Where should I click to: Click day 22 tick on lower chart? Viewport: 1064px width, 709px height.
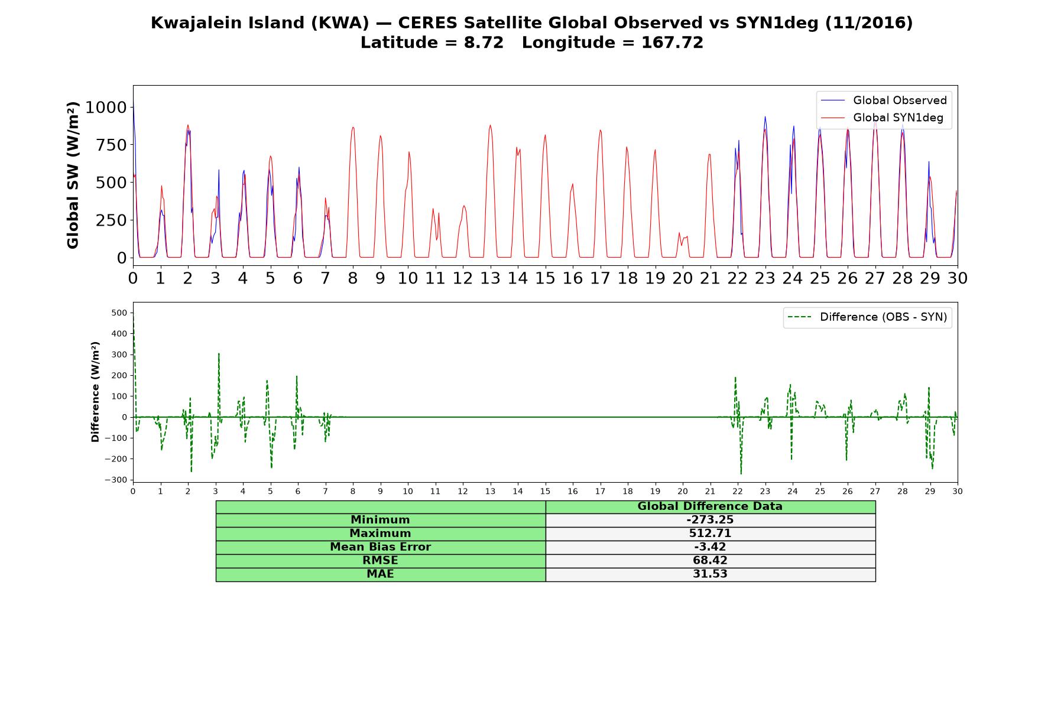click(738, 491)
